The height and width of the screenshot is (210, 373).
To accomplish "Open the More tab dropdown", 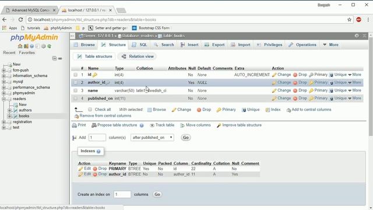I will [330, 45].
